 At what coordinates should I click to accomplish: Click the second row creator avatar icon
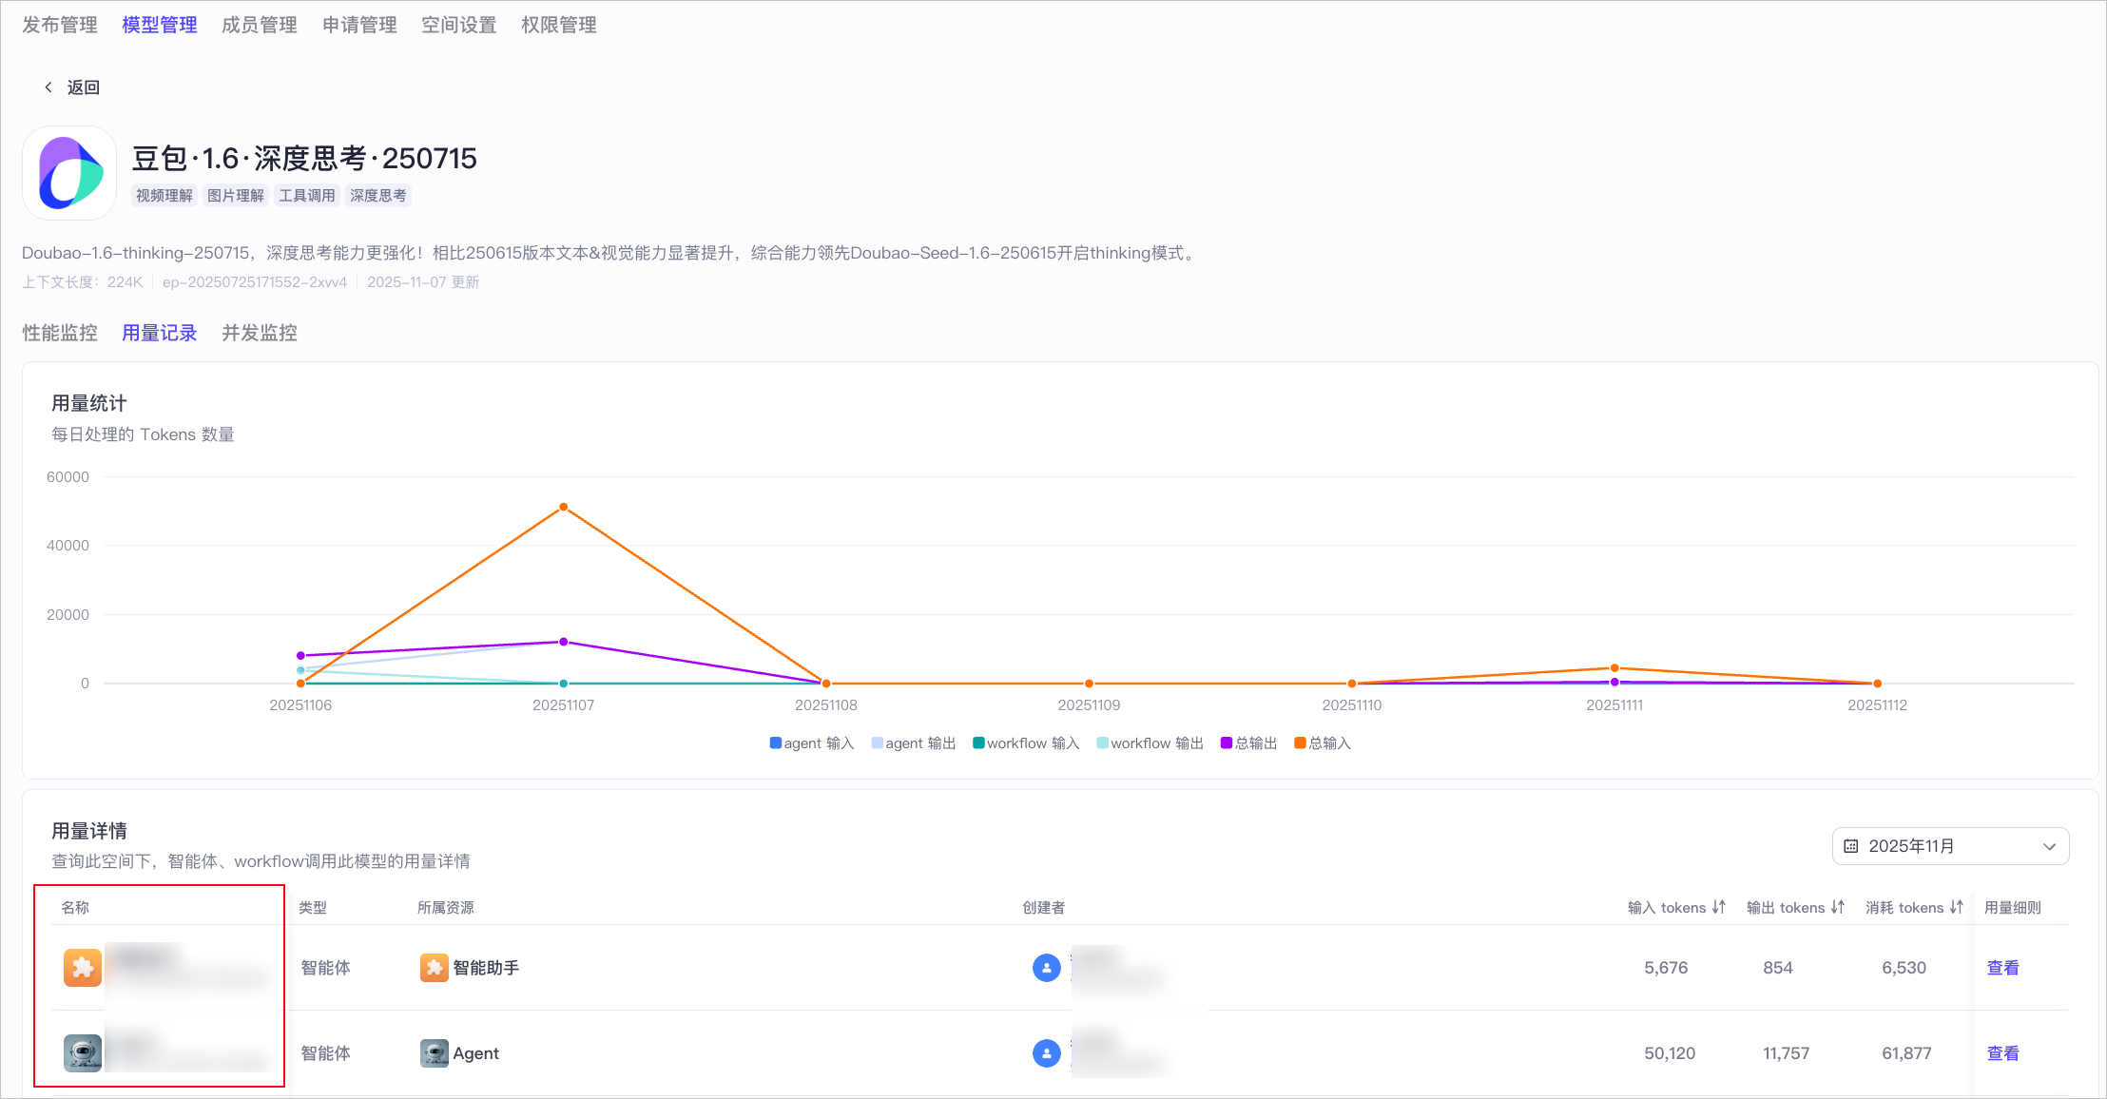(x=1046, y=1053)
